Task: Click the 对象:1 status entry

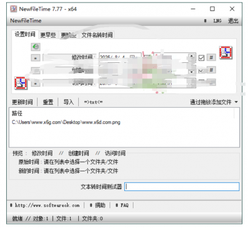Action: (x=41, y=219)
